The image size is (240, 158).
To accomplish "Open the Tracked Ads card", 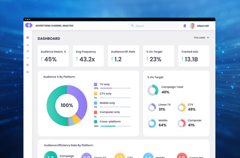I will [x=194, y=56].
